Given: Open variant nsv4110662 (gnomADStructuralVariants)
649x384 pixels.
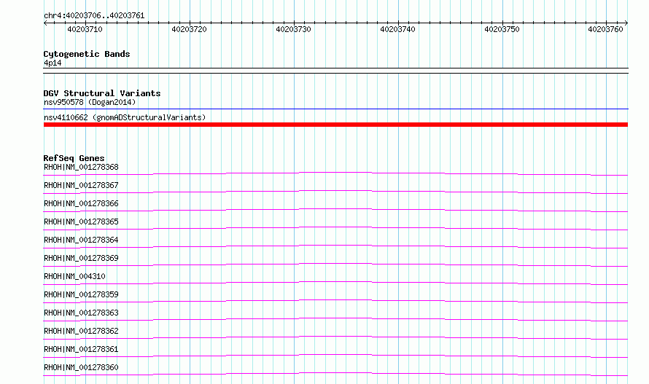Looking at the screenshot, I should pos(125,117).
